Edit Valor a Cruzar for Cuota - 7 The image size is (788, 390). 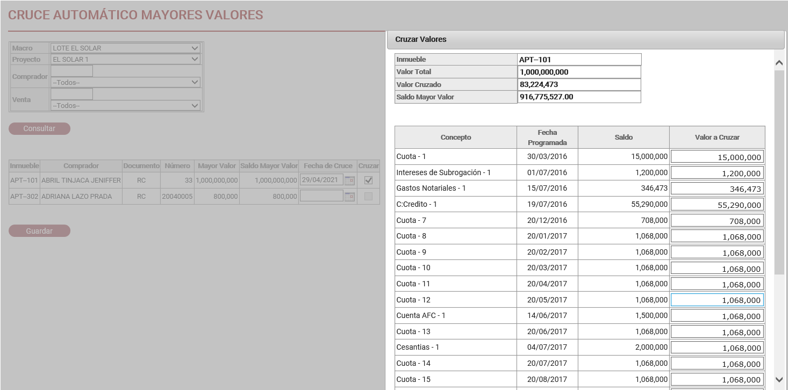pyautogui.click(x=717, y=220)
